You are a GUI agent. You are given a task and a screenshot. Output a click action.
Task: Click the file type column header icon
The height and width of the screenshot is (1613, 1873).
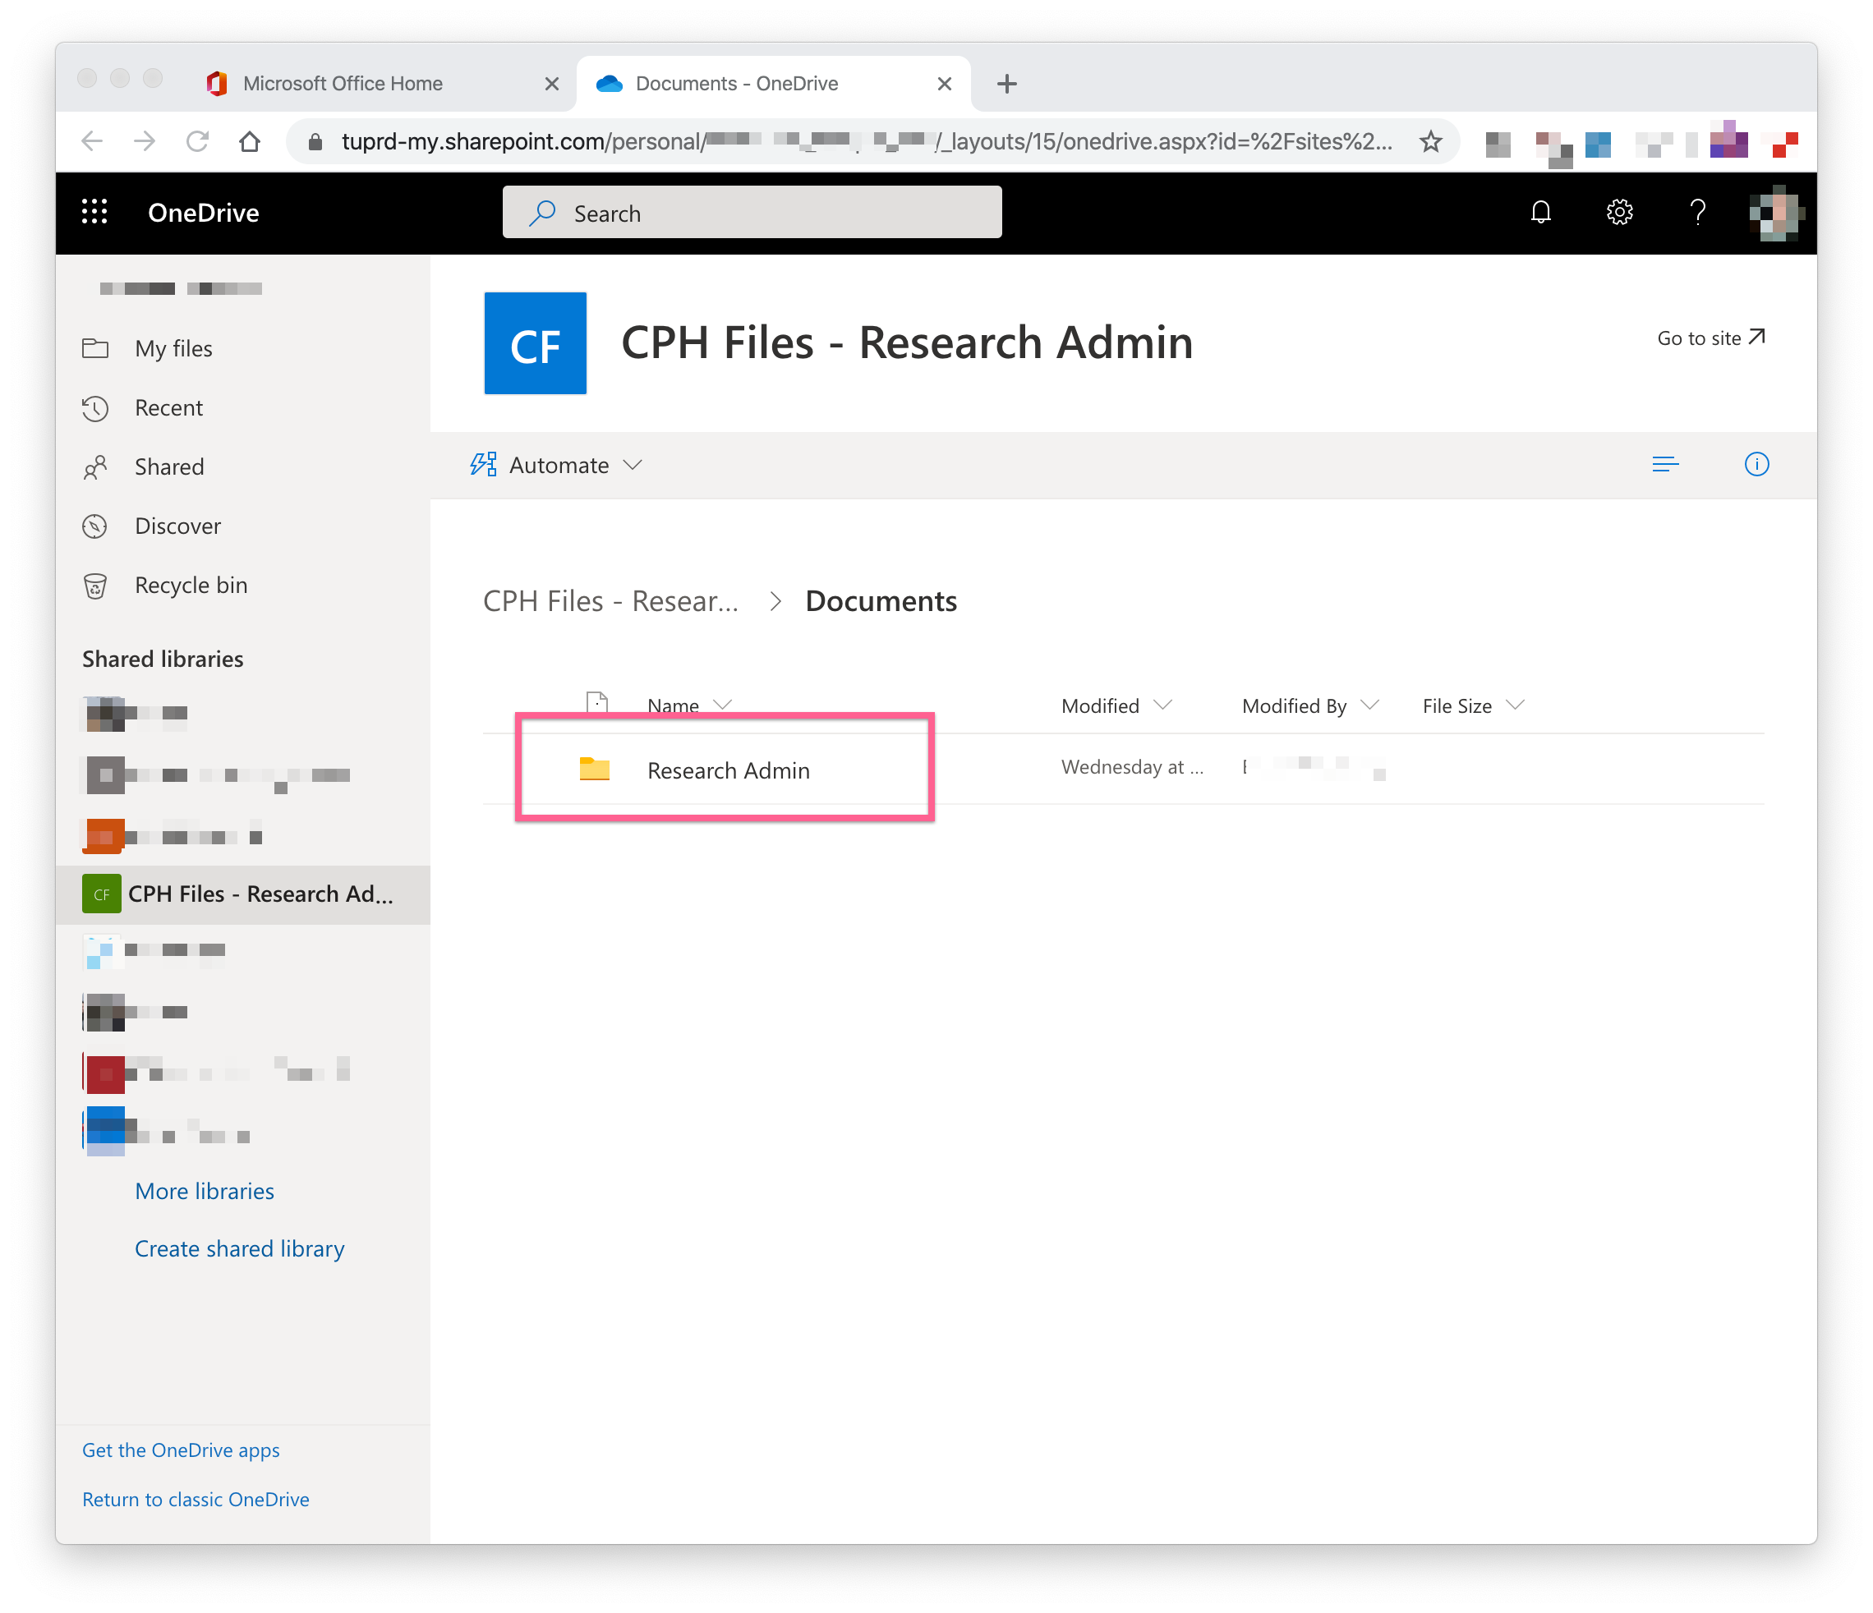[x=597, y=704]
